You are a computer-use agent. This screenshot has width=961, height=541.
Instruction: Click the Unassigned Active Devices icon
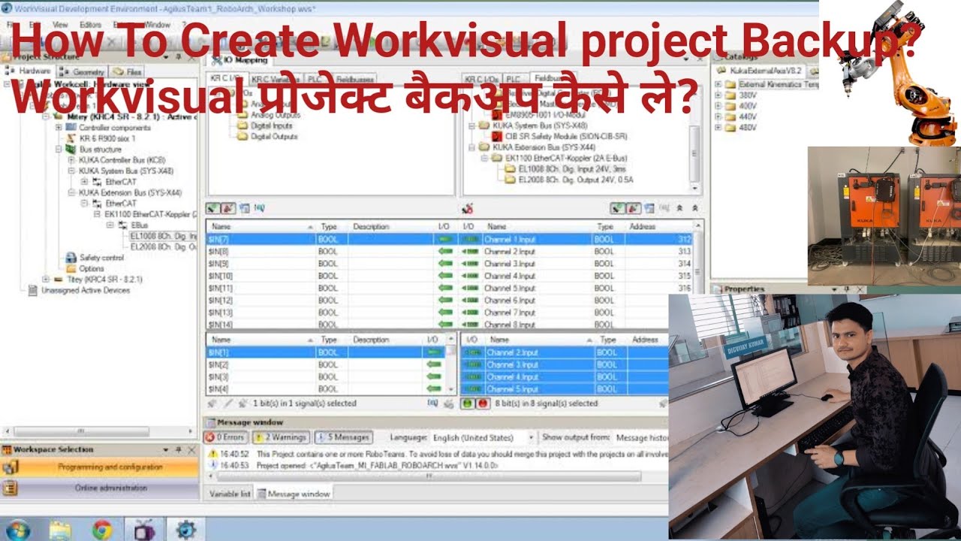point(32,290)
